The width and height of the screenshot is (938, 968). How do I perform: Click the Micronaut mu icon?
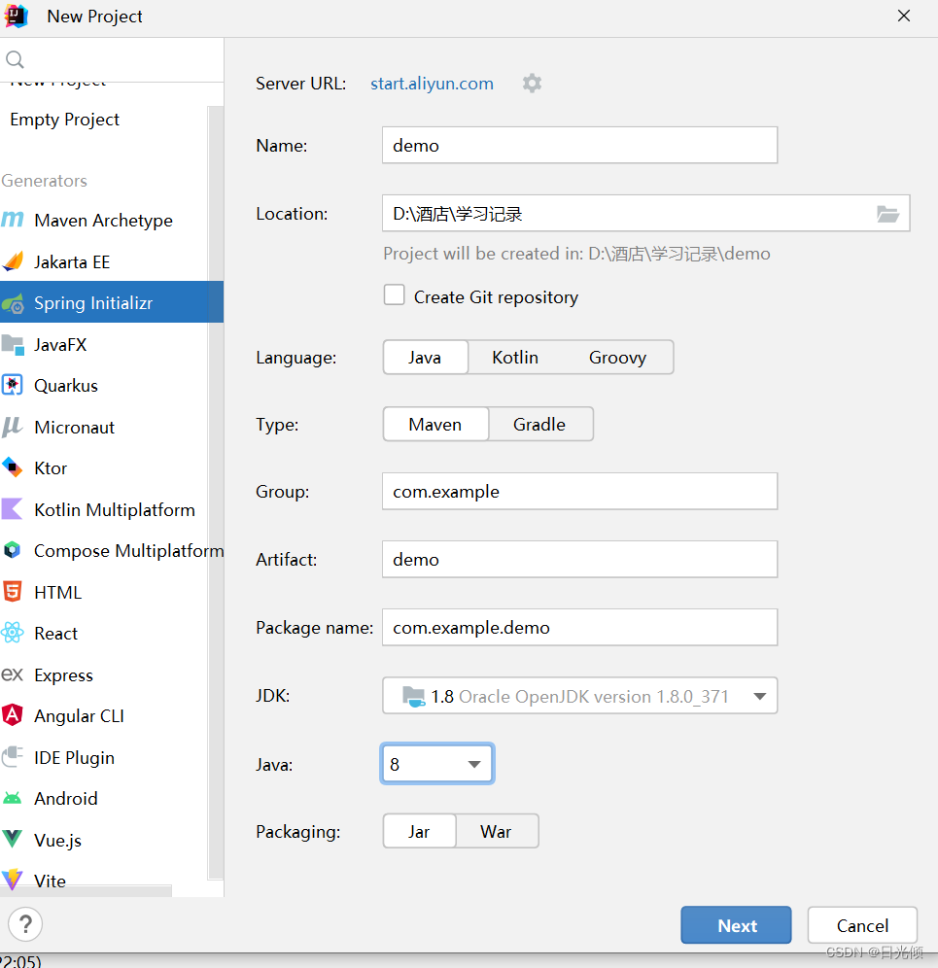[13, 427]
